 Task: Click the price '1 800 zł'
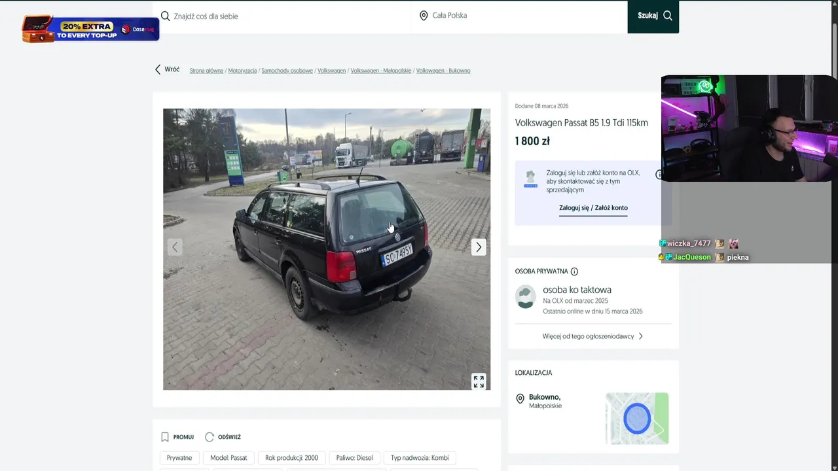point(532,141)
